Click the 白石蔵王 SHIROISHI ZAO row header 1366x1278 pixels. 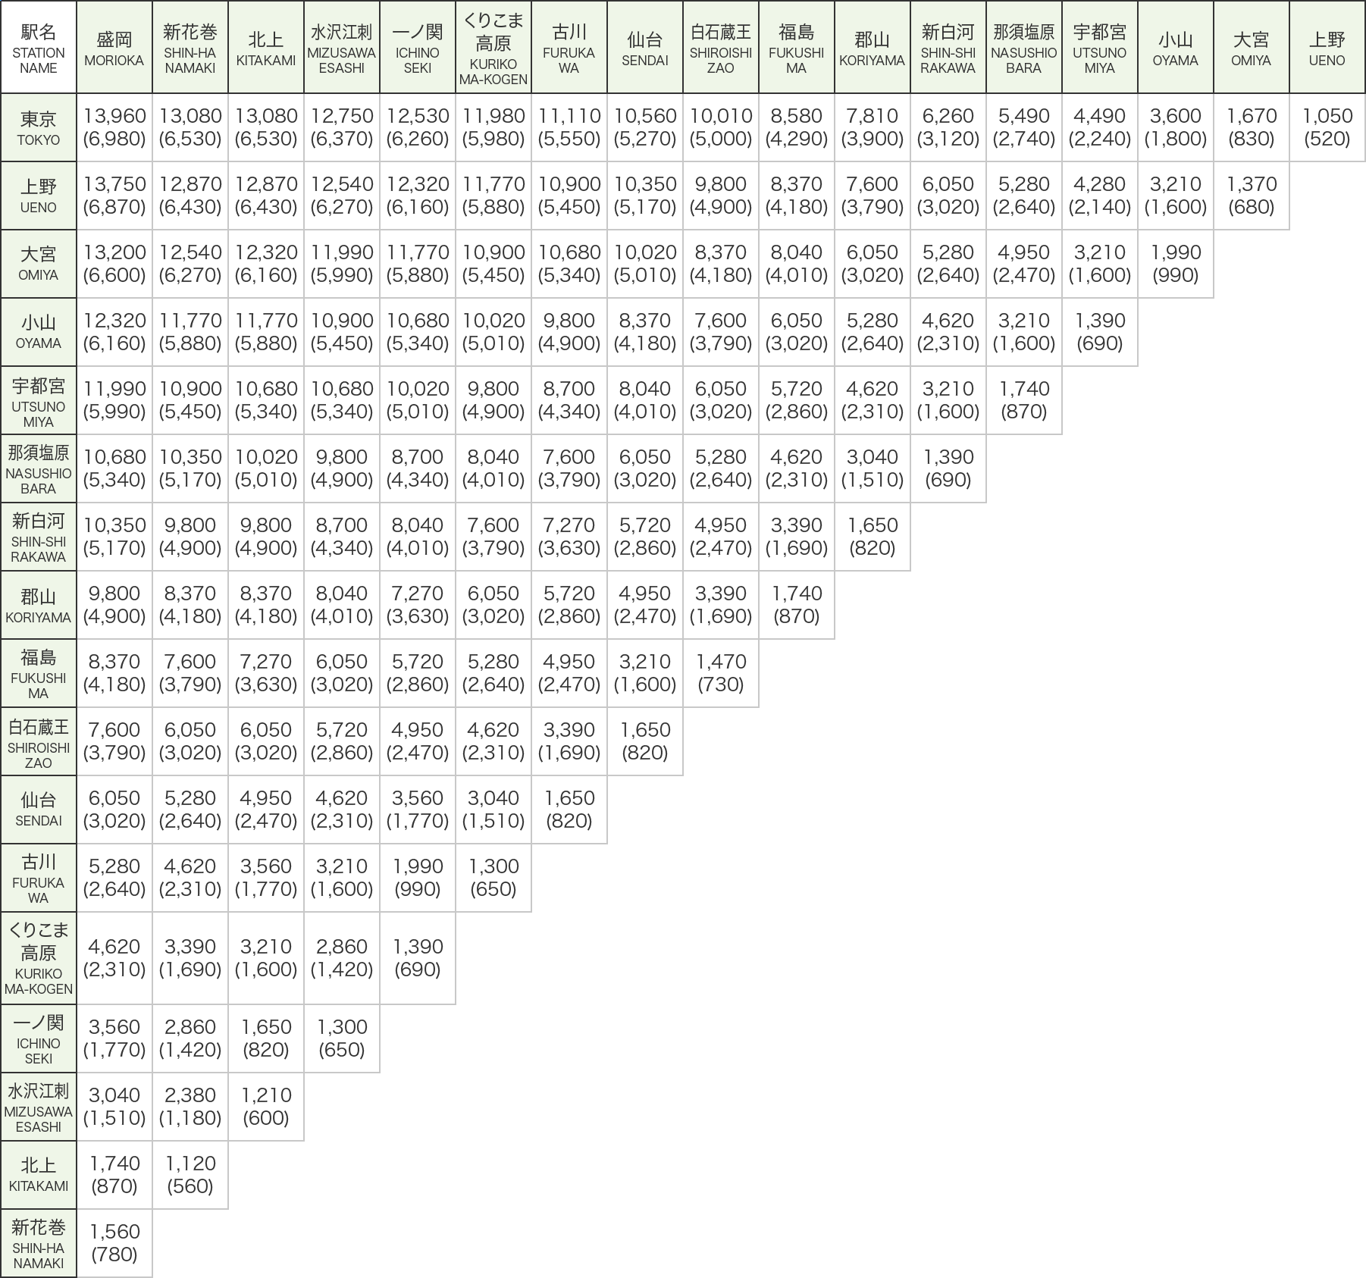38,741
